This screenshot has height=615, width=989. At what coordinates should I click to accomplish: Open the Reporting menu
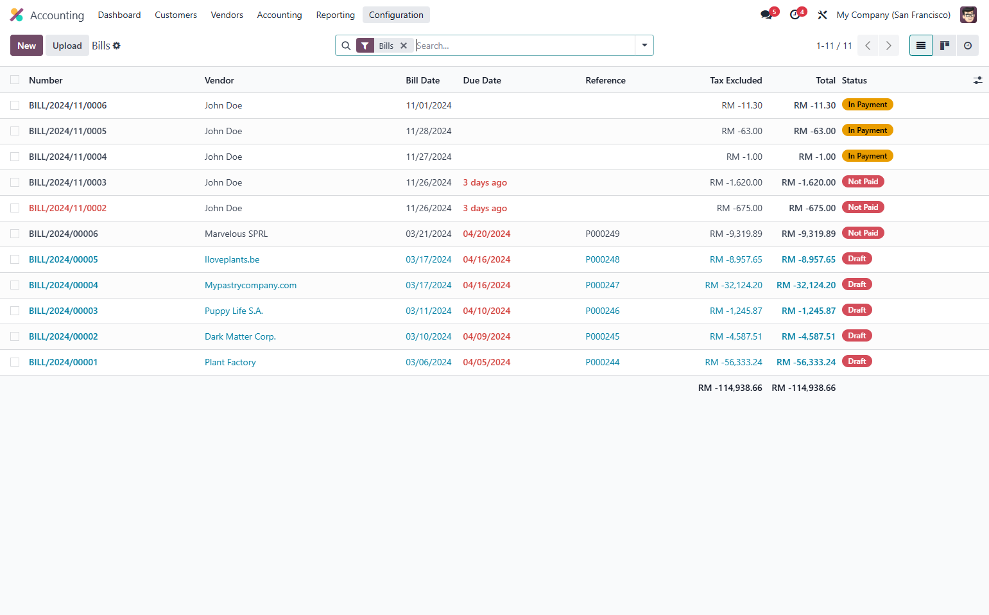coord(335,15)
